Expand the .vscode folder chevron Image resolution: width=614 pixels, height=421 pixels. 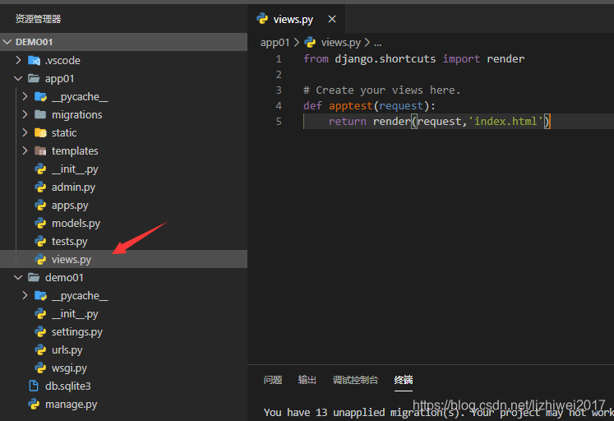click(18, 60)
